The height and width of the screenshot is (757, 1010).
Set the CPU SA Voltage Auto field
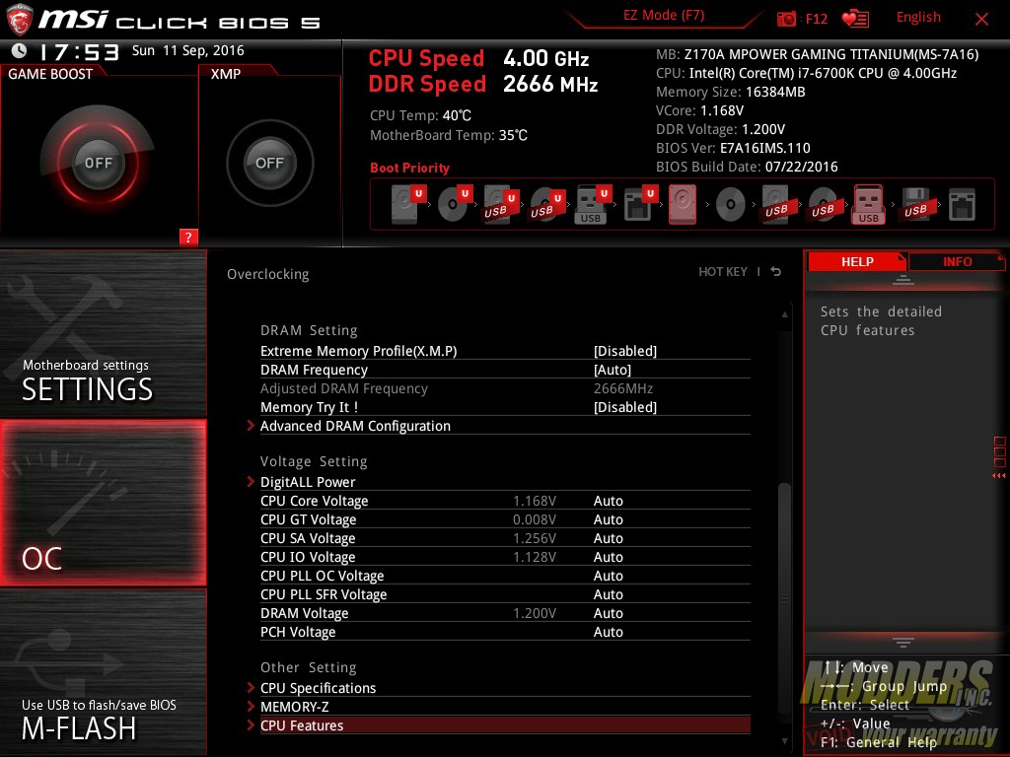(x=608, y=538)
